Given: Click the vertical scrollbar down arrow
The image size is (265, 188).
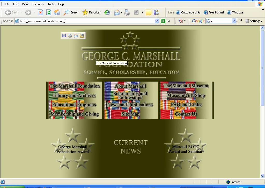Looking at the screenshot, I should coord(262,176).
